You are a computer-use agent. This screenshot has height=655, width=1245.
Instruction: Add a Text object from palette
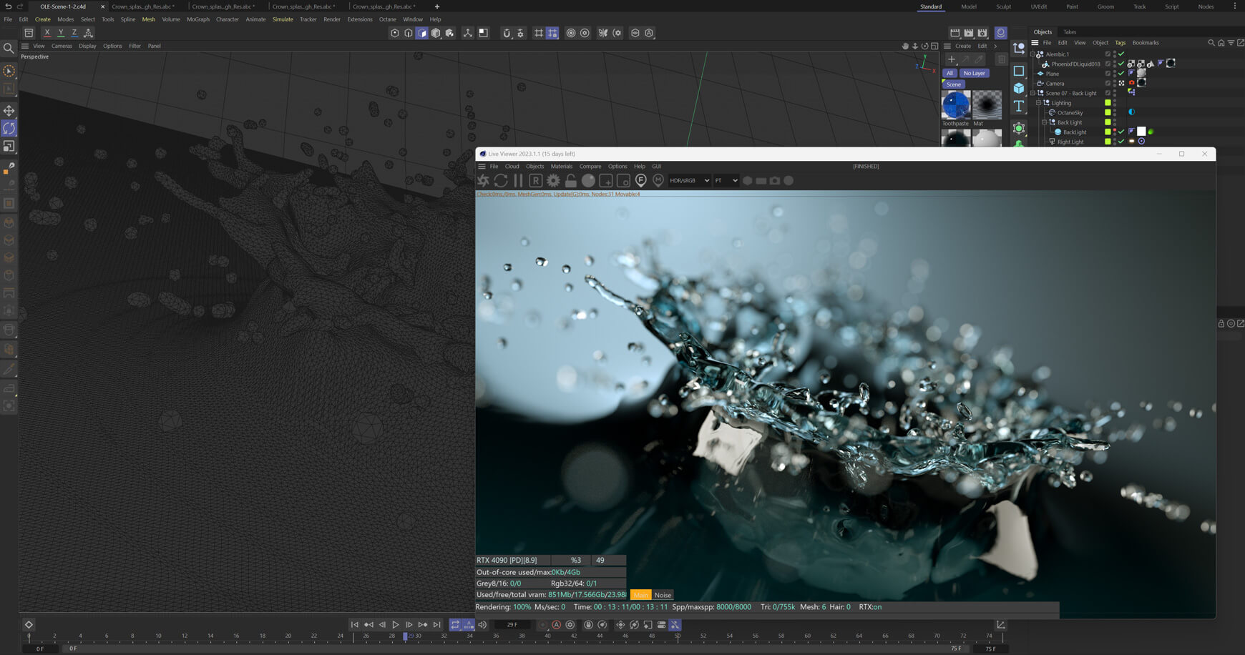(1019, 106)
